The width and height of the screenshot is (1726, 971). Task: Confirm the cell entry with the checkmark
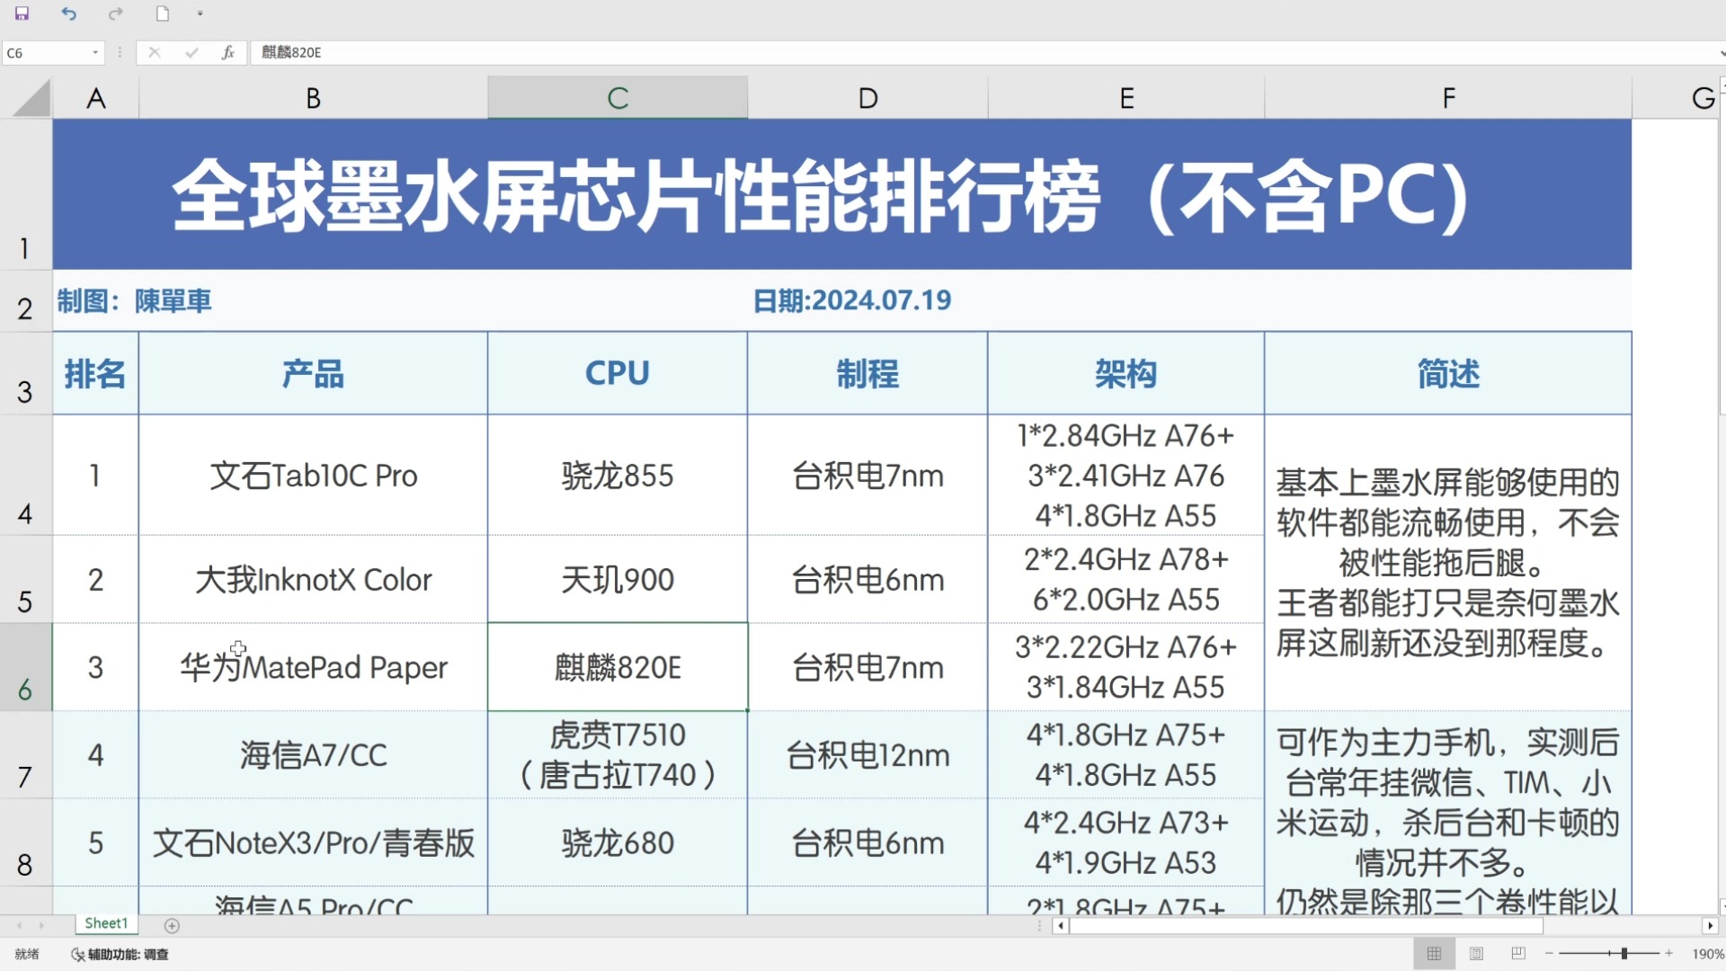click(x=191, y=52)
